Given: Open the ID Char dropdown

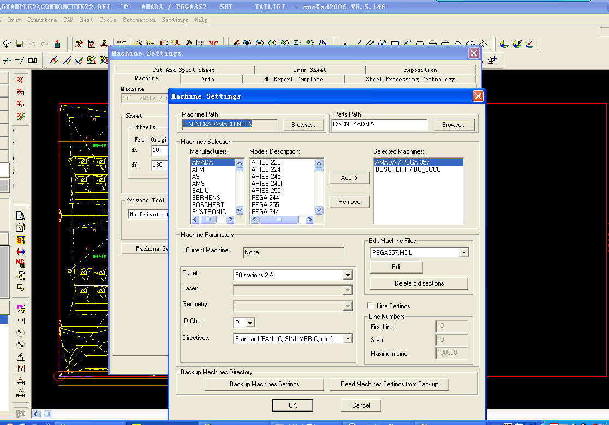Looking at the screenshot, I should point(250,323).
